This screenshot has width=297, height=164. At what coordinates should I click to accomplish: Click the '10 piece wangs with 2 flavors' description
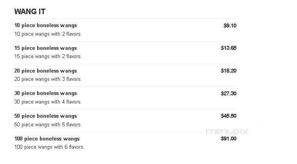click(48, 34)
